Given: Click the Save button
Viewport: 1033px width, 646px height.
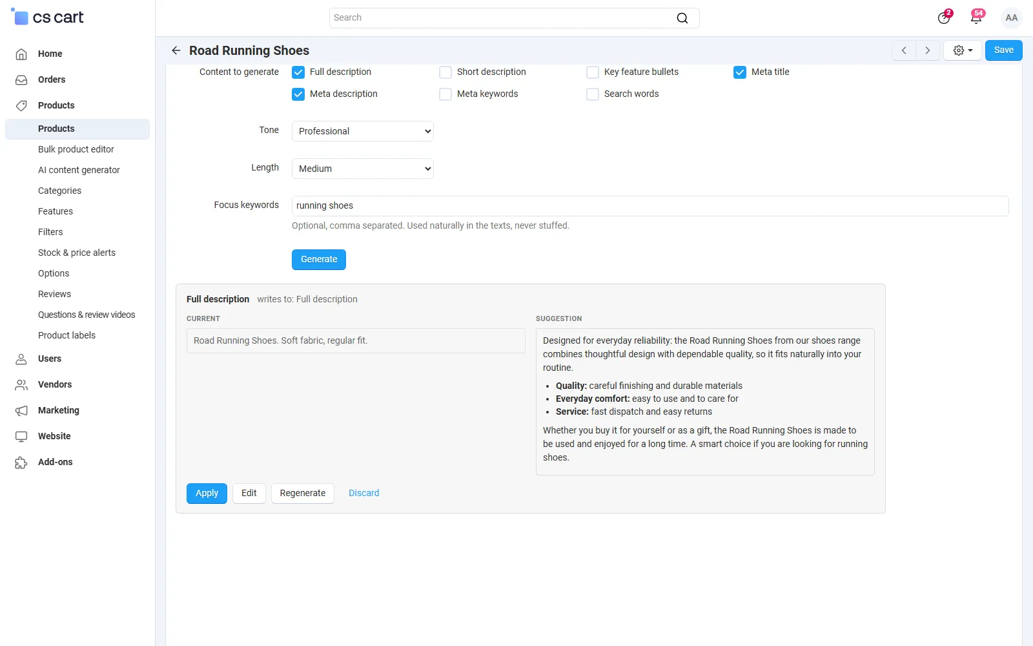Looking at the screenshot, I should point(1004,50).
